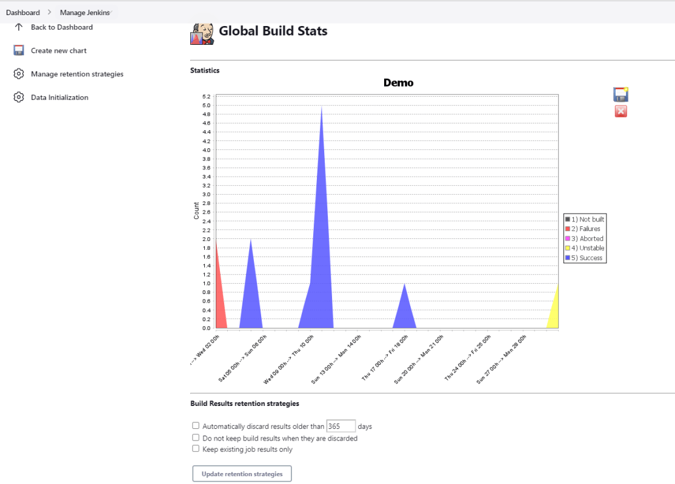Viewport: 675px width, 484px height.
Task: Expand the Manage Jenkins breadcrumb dropdown arrow
Action: pyautogui.click(x=111, y=12)
